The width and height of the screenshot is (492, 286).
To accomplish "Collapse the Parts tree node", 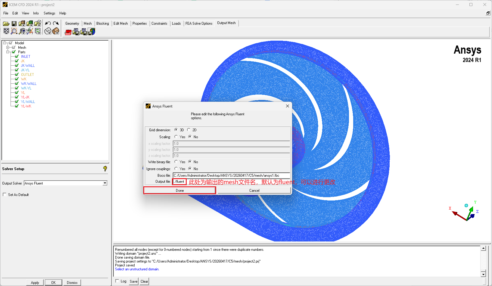I will click(x=8, y=52).
